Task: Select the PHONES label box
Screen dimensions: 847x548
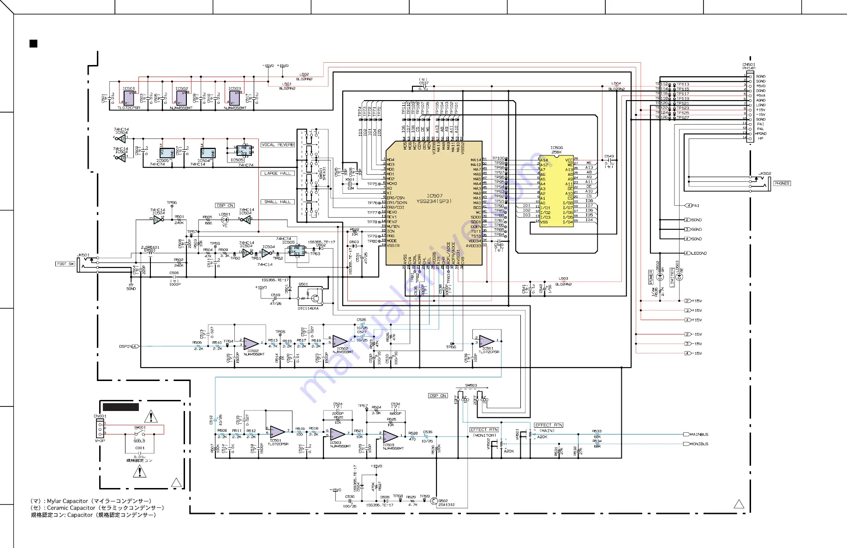Action: 782,183
